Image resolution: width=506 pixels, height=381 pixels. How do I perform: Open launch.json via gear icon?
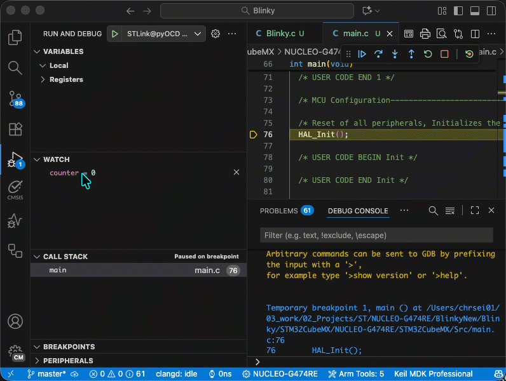[215, 34]
